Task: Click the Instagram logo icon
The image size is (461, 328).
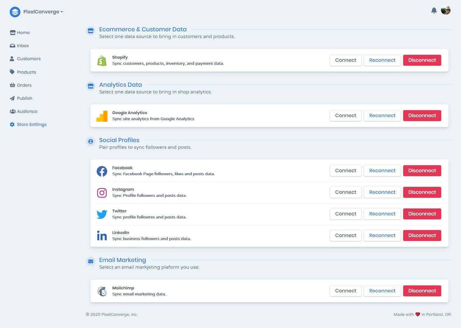Action: click(102, 193)
